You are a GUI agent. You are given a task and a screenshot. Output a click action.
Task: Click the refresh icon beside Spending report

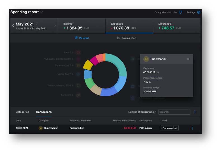42,12
